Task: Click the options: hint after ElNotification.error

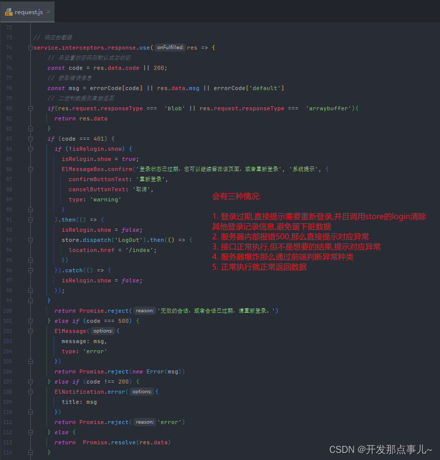Action: pyautogui.click(x=142, y=392)
